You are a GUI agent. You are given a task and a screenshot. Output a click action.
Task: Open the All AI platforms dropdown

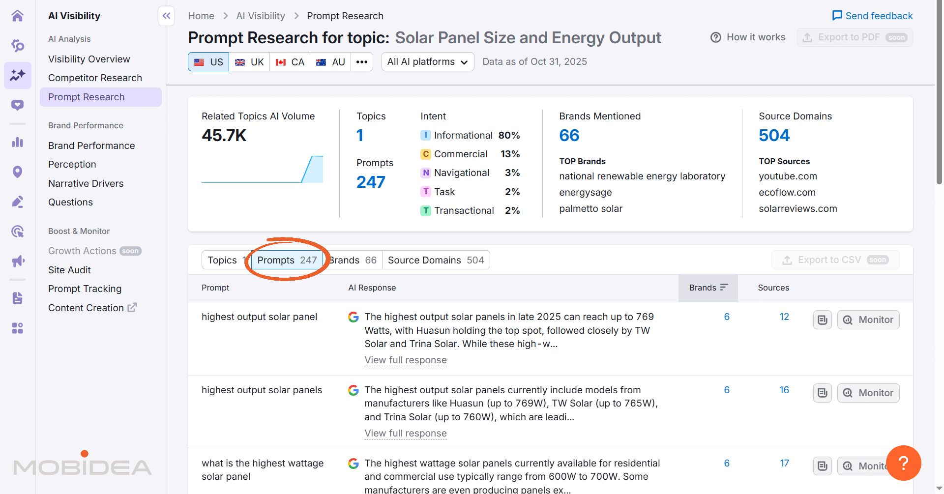pyautogui.click(x=427, y=61)
